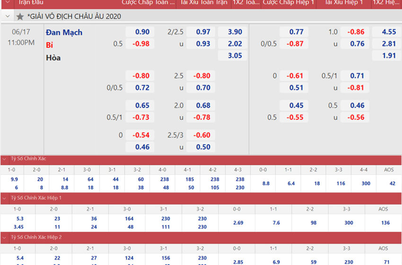Bet correct score 1-0 at odds 9.9
Screen dimensions: 402x265
(x=13, y=179)
